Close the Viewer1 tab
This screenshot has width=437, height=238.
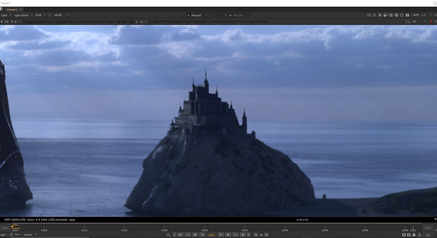click(20, 9)
